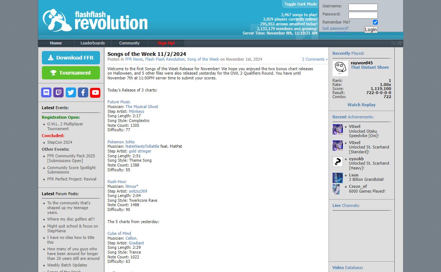The height and width of the screenshot is (272, 441).
Task: Open the Cube of Mind song link
Action: tap(119, 233)
